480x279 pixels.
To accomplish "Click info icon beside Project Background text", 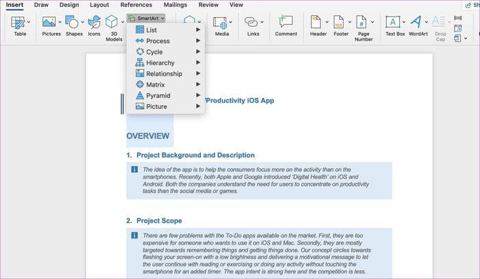I will click(x=134, y=169).
